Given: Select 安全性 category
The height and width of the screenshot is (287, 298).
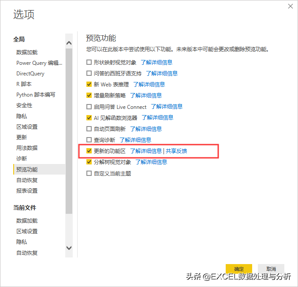Looking at the screenshot, I should point(24,105).
